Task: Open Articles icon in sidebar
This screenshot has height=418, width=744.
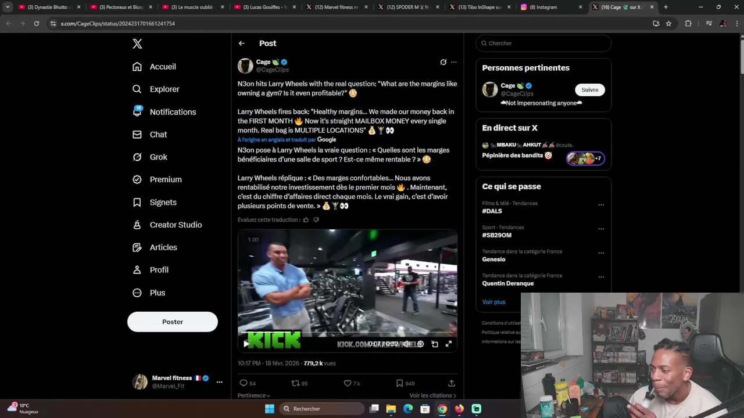Action: click(x=137, y=247)
